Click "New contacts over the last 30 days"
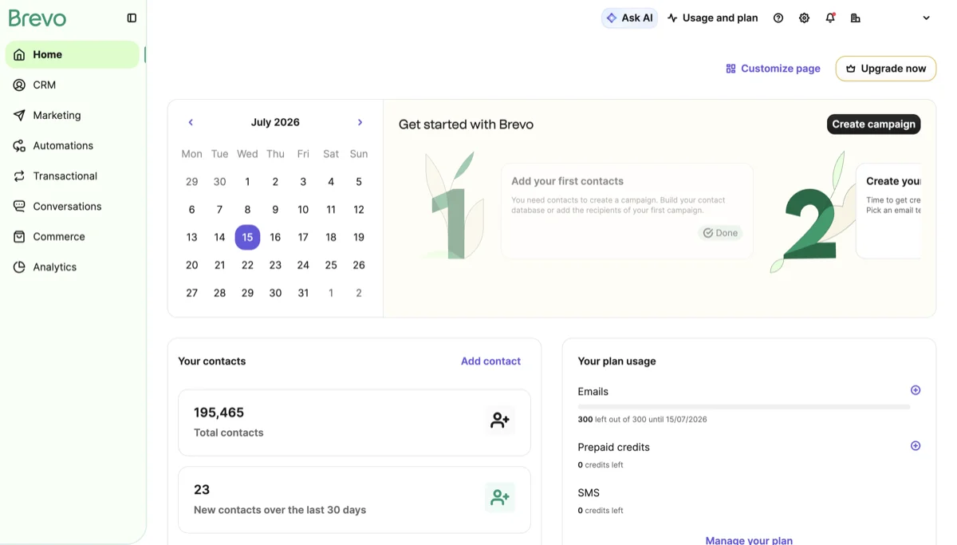This screenshot has width=957, height=545. point(280,510)
